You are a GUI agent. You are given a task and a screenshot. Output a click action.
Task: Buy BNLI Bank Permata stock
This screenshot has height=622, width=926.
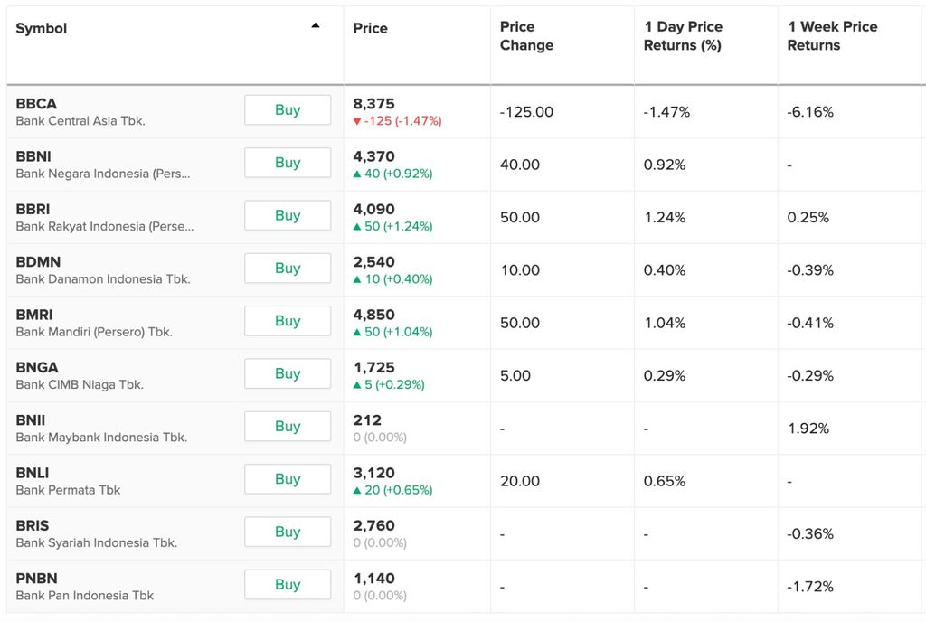pos(288,478)
